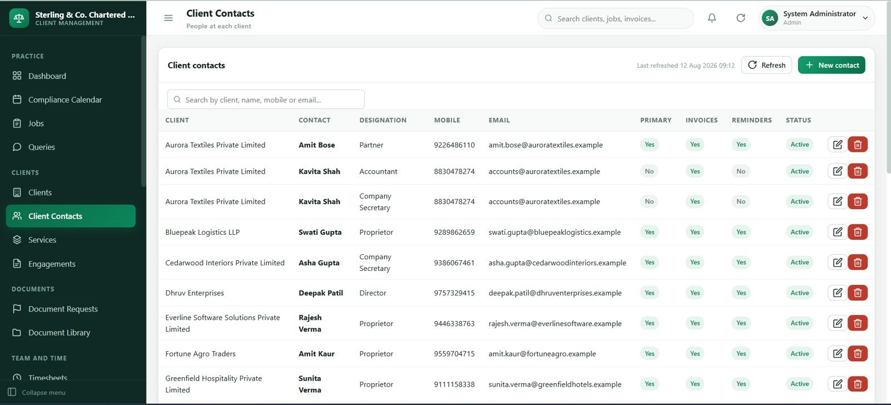Edit Asha Gupta contact
Screen dimensions: 891x405
[x=838, y=262]
